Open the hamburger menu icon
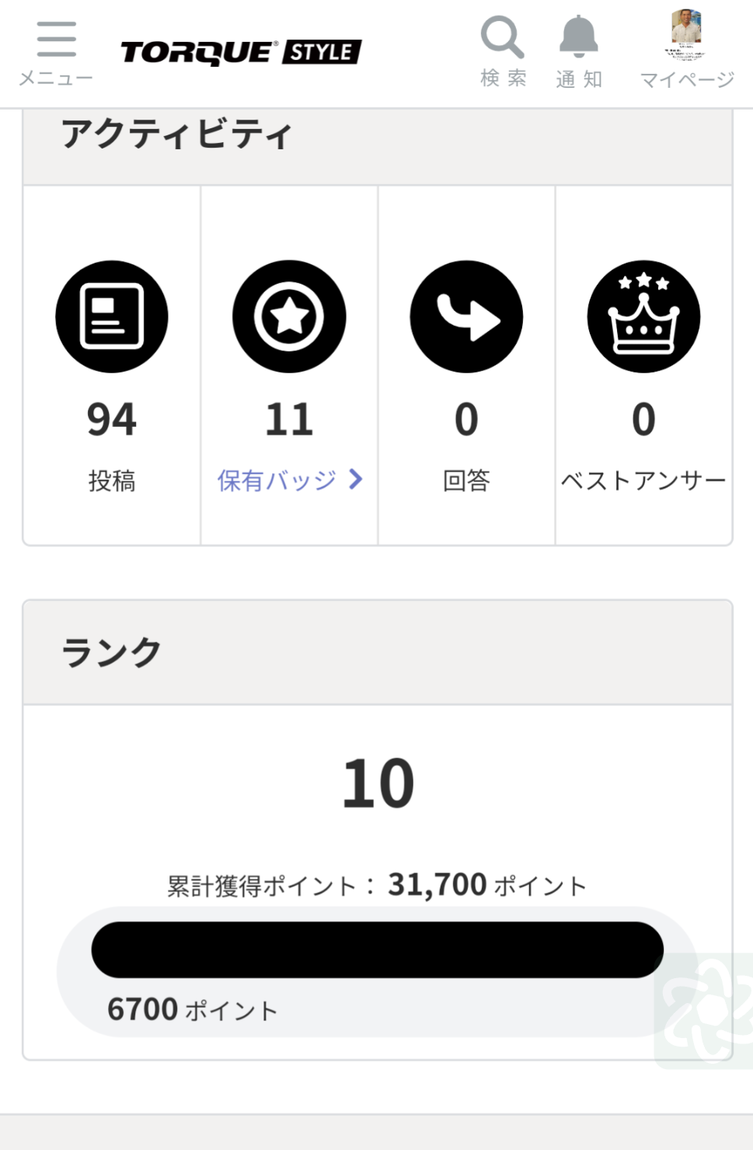 (56, 39)
